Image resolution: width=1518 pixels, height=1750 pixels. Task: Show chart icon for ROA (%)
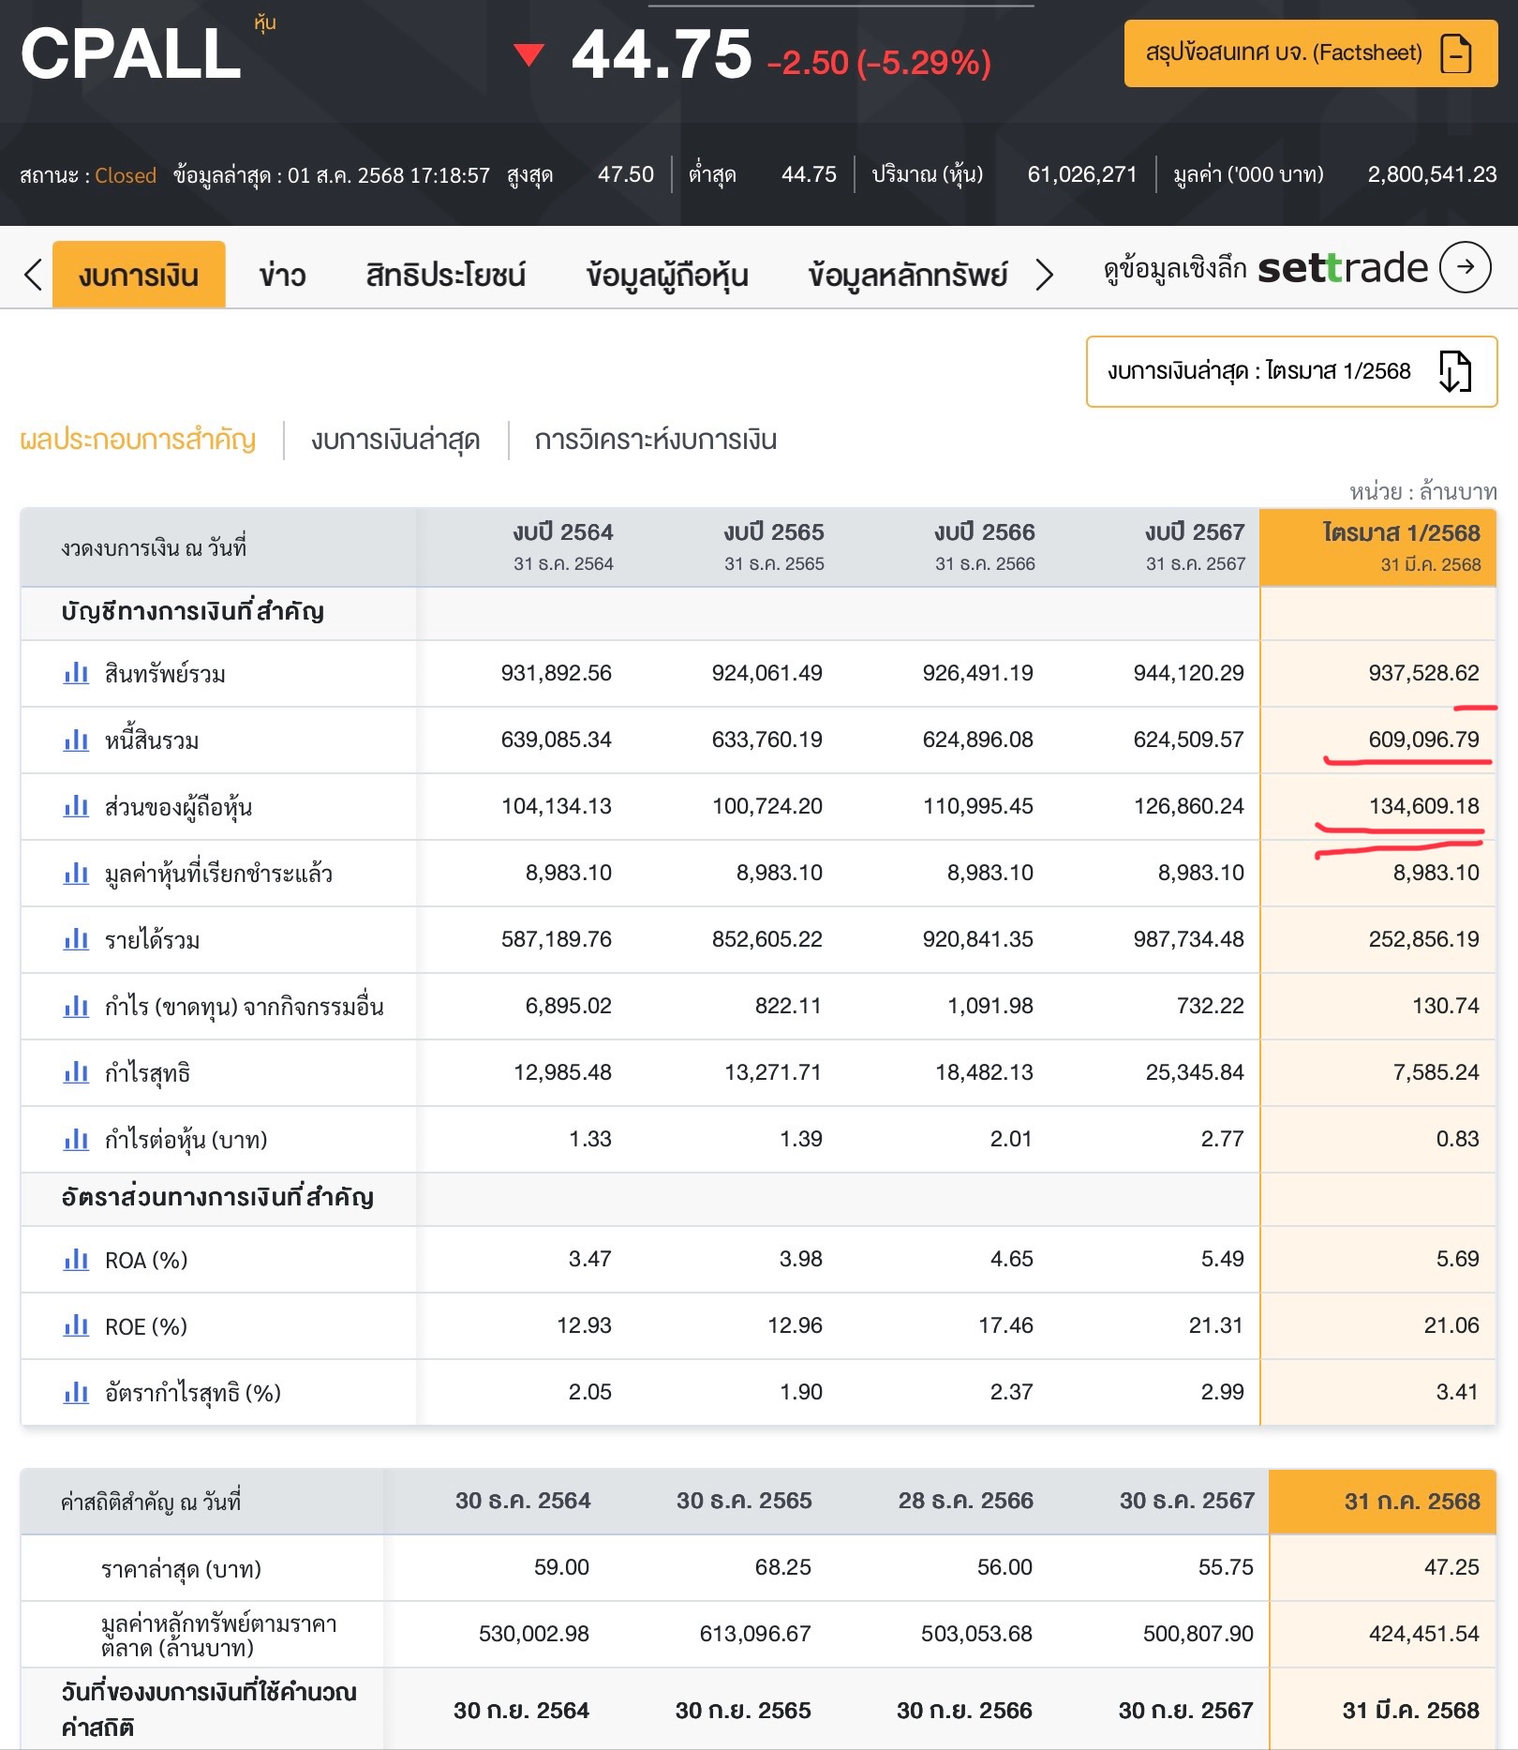point(76,1260)
